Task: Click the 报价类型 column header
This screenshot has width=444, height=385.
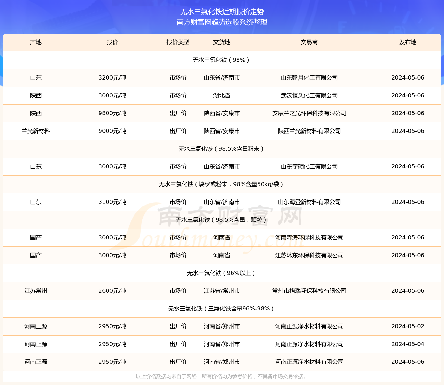Action: pyautogui.click(x=178, y=42)
